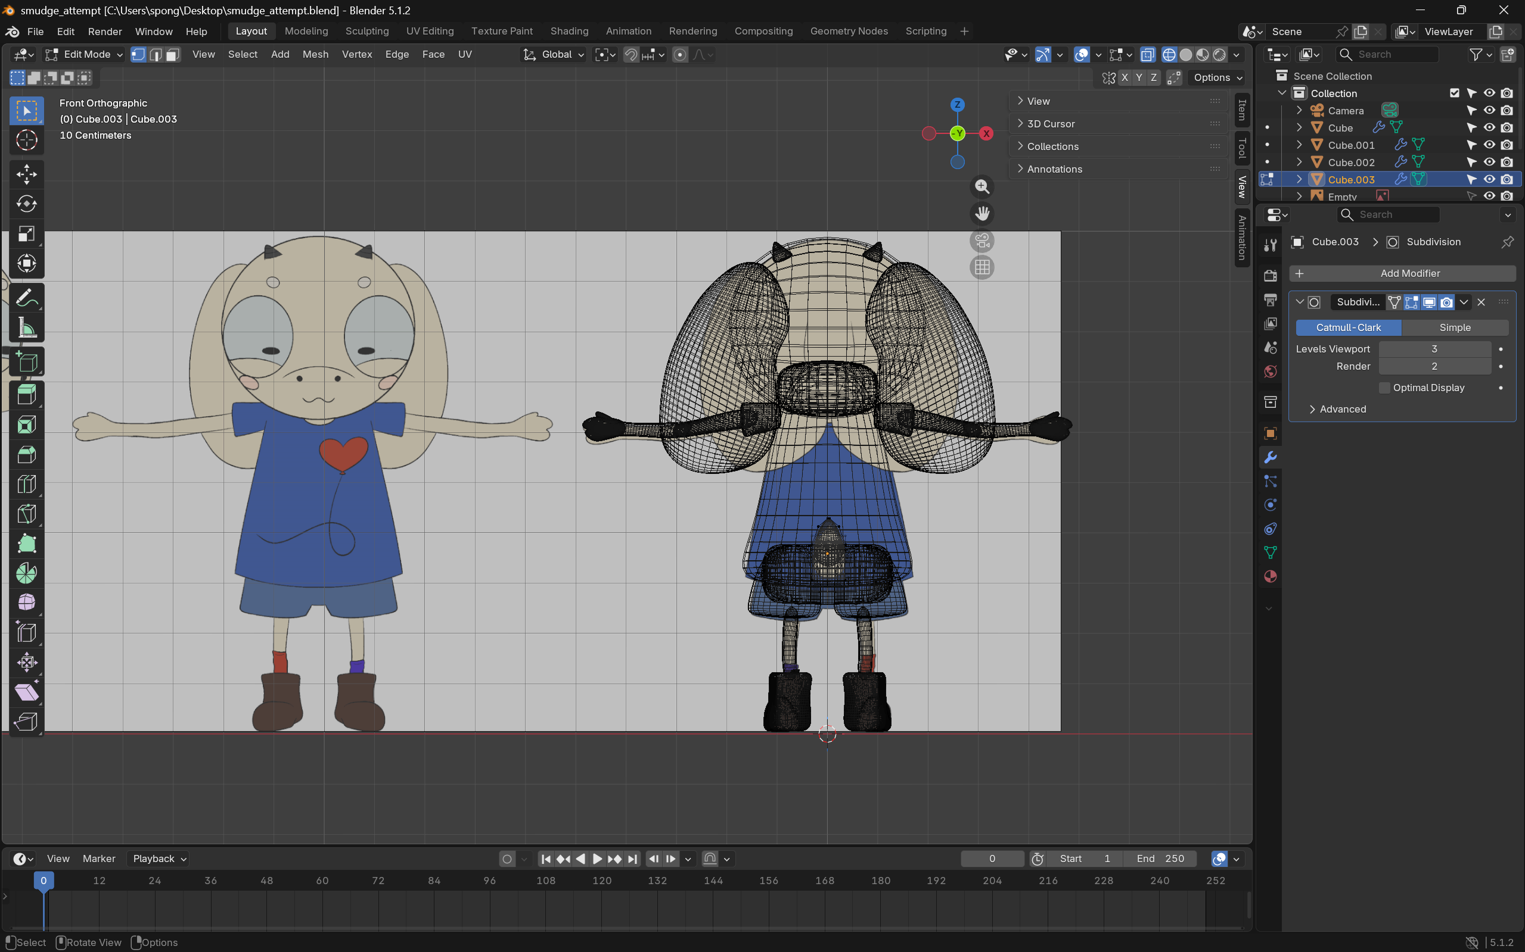Image resolution: width=1525 pixels, height=952 pixels.
Task: Select the Edge Slide tool
Action: point(26,632)
